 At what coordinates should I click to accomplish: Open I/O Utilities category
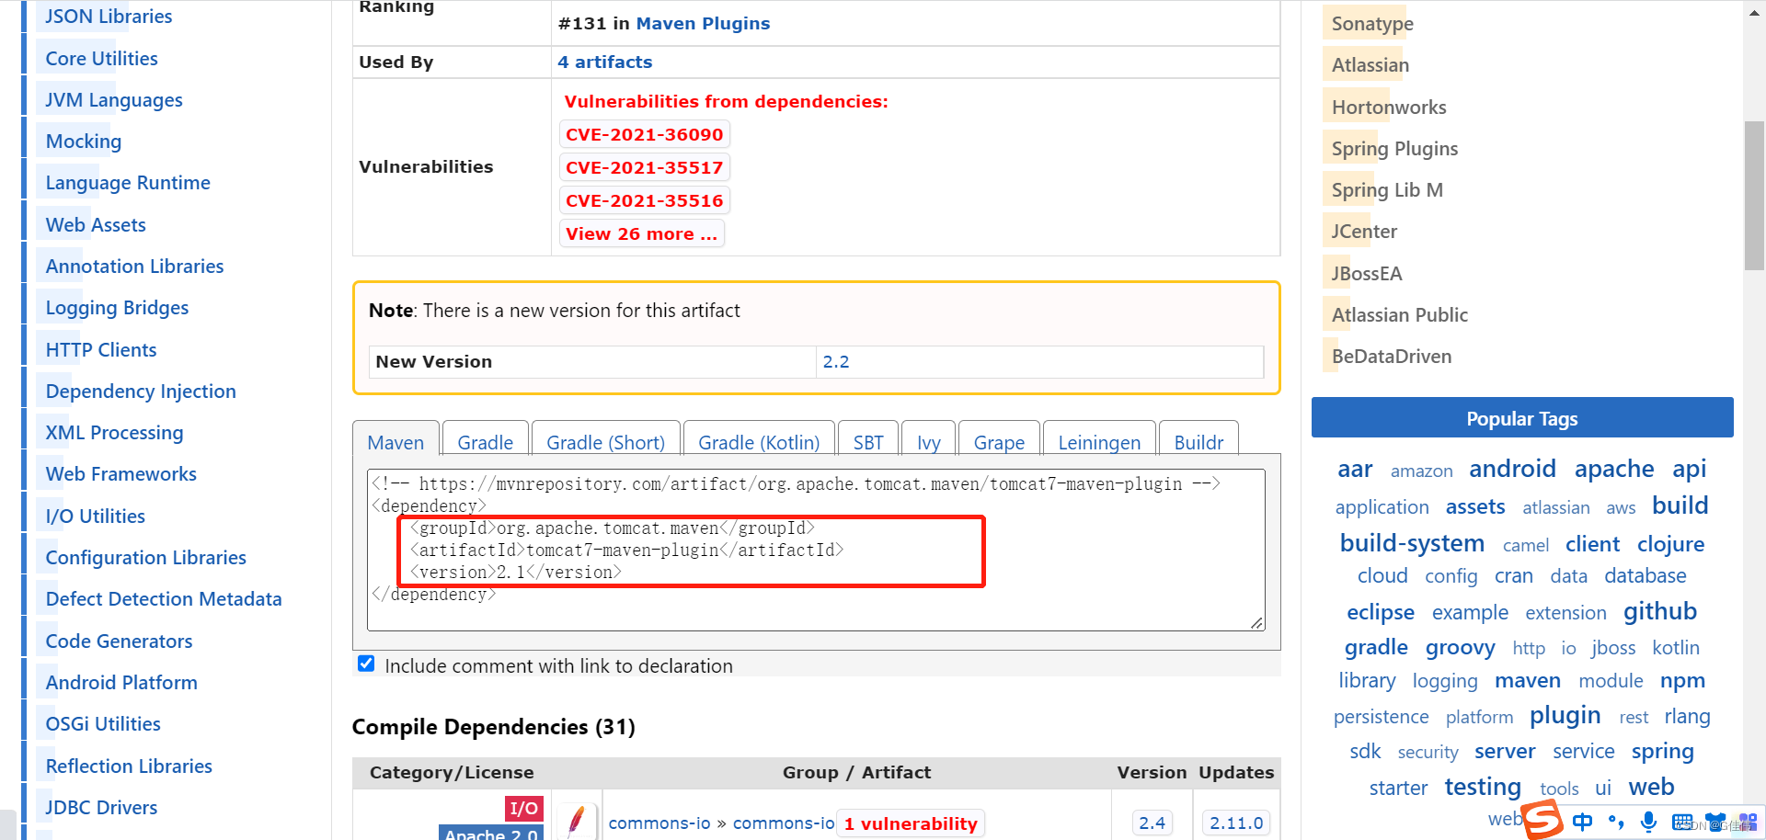(95, 516)
